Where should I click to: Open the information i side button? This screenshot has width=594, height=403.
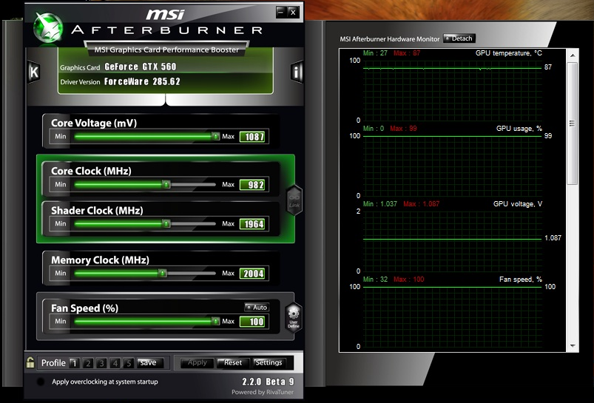coord(297,71)
